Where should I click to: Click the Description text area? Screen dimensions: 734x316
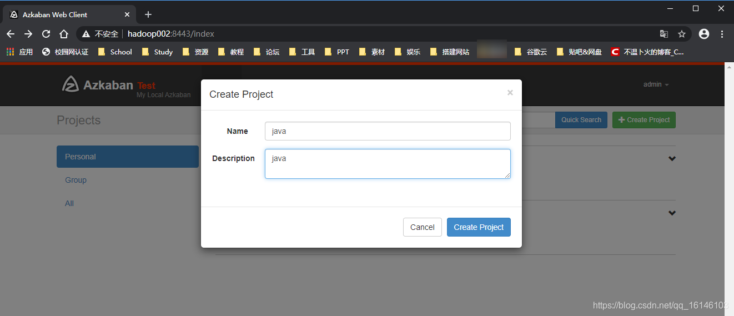[x=388, y=164]
